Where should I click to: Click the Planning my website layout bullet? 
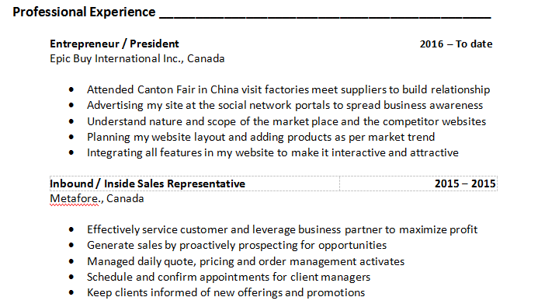point(261,137)
